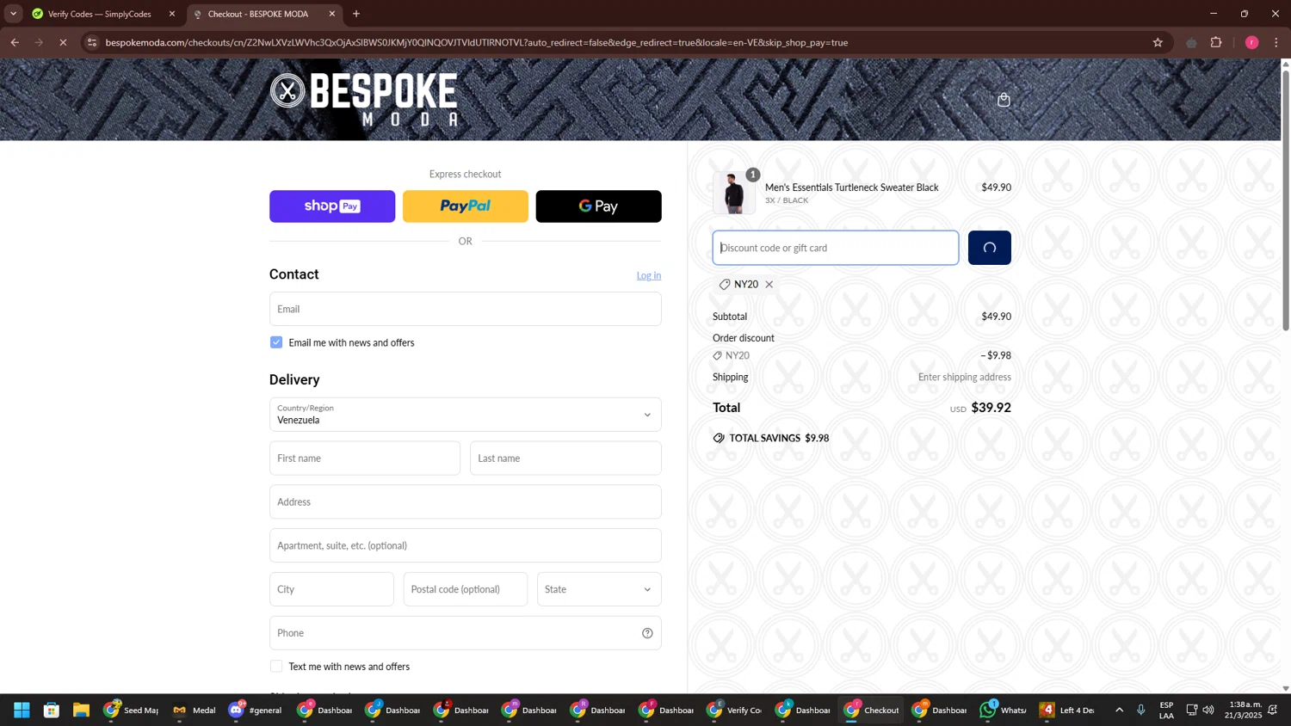Click the discount code or gift card field
The image size is (1291, 726).
tap(835, 248)
